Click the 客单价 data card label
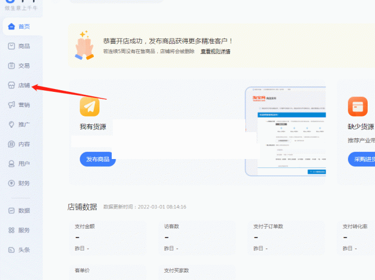 point(82,270)
